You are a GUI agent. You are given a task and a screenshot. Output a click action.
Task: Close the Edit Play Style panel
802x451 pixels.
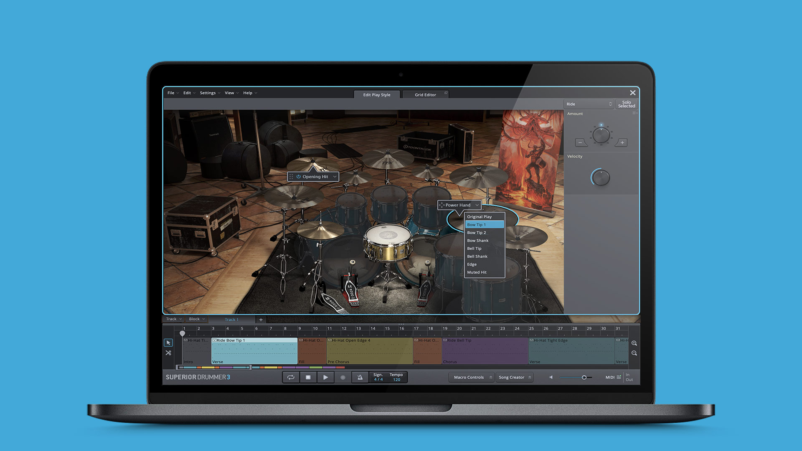(632, 93)
